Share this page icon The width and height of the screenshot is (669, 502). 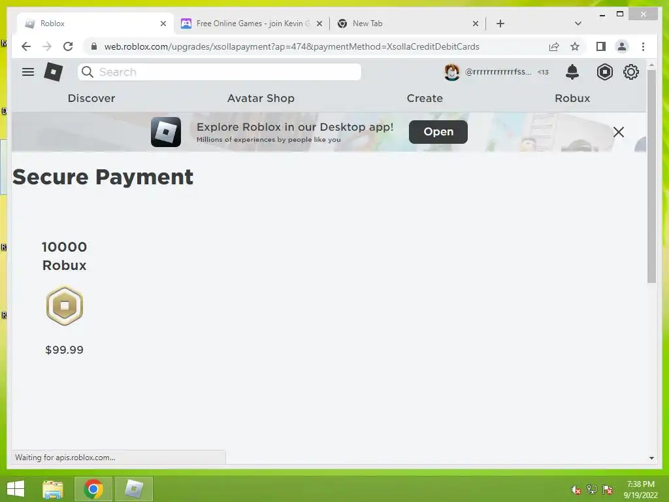tap(554, 46)
